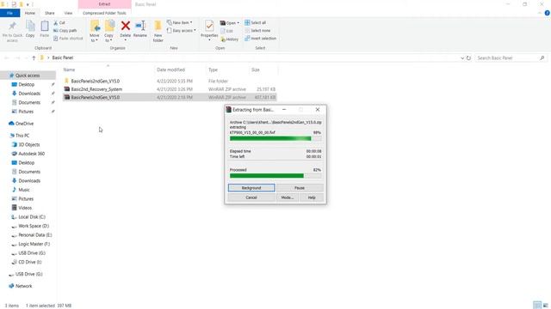
Task: Send the extraction to Background
Action: [251, 188]
